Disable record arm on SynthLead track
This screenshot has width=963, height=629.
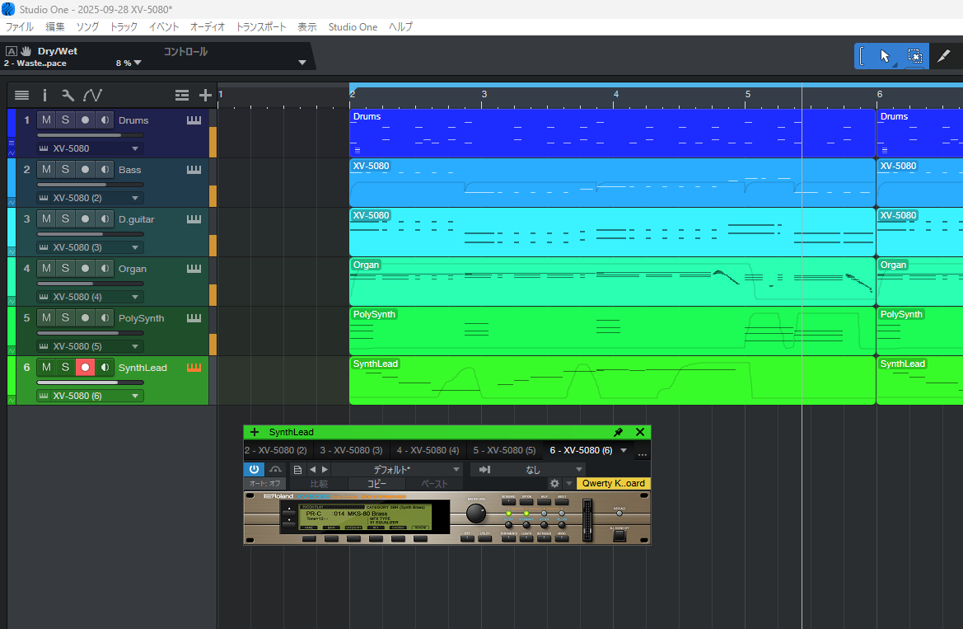85,368
